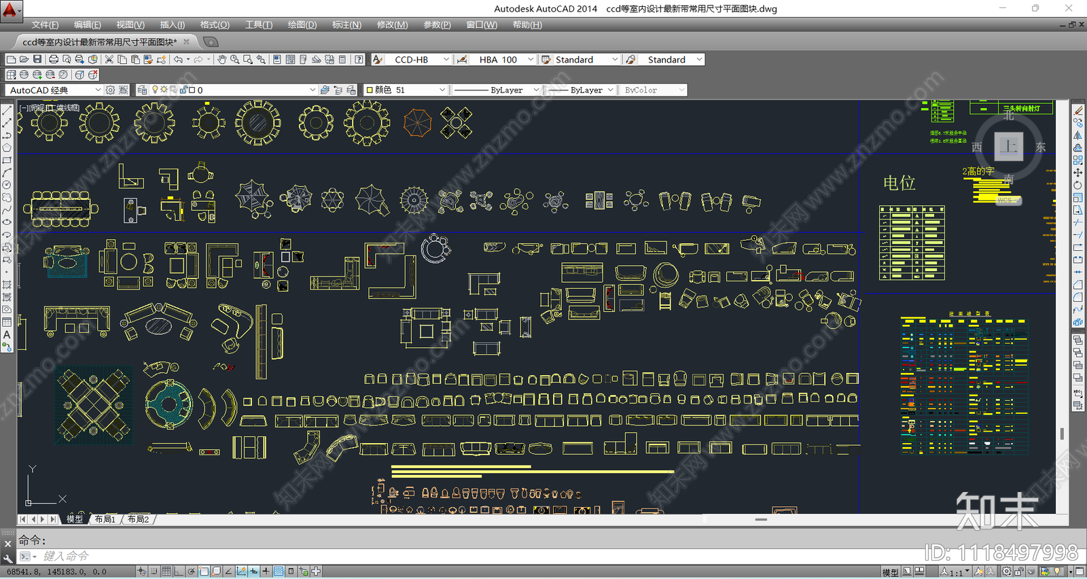Select the Line tool in the draw toolbar
This screenshot has width=1087, height=579.
tap(7, 110)
